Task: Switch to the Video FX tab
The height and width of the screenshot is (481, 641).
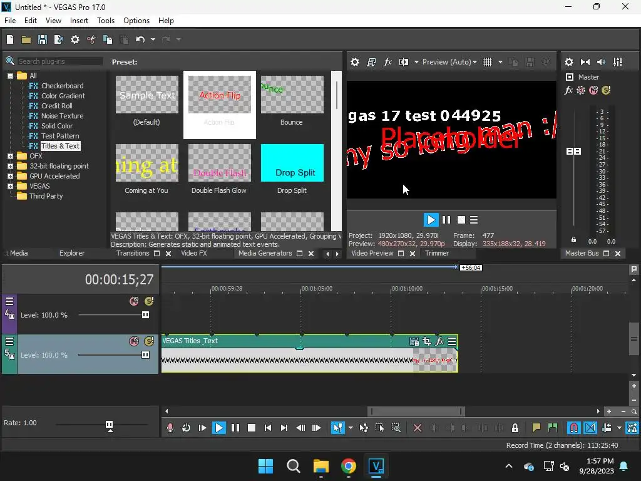Action: click(194, 253)
